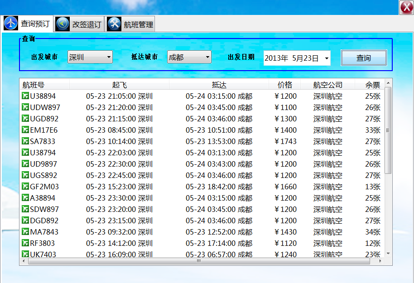
Task: Click the price ¥1100 cell
Action: tap(285, 107)
